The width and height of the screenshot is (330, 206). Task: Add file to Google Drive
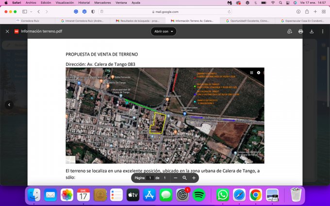289,31
